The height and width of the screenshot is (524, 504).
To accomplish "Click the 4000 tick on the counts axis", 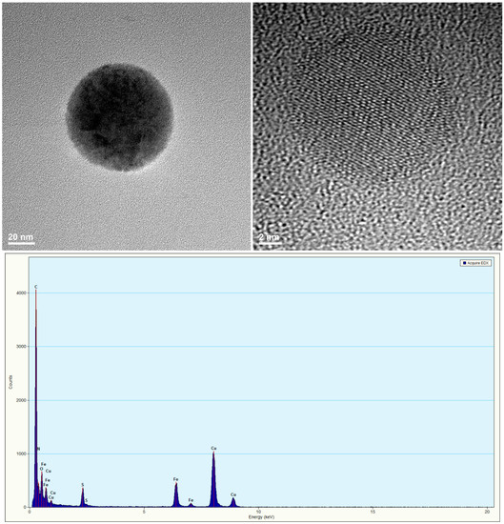I will tap(21, 293).
